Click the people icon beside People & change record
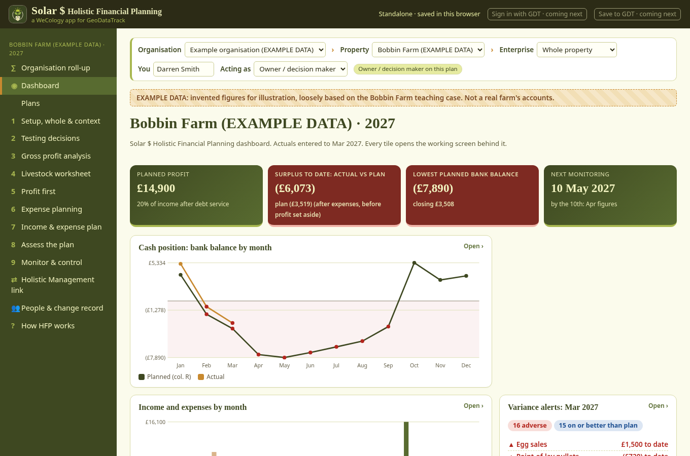Viewport: 690px width, 456px height. point(16,308)
